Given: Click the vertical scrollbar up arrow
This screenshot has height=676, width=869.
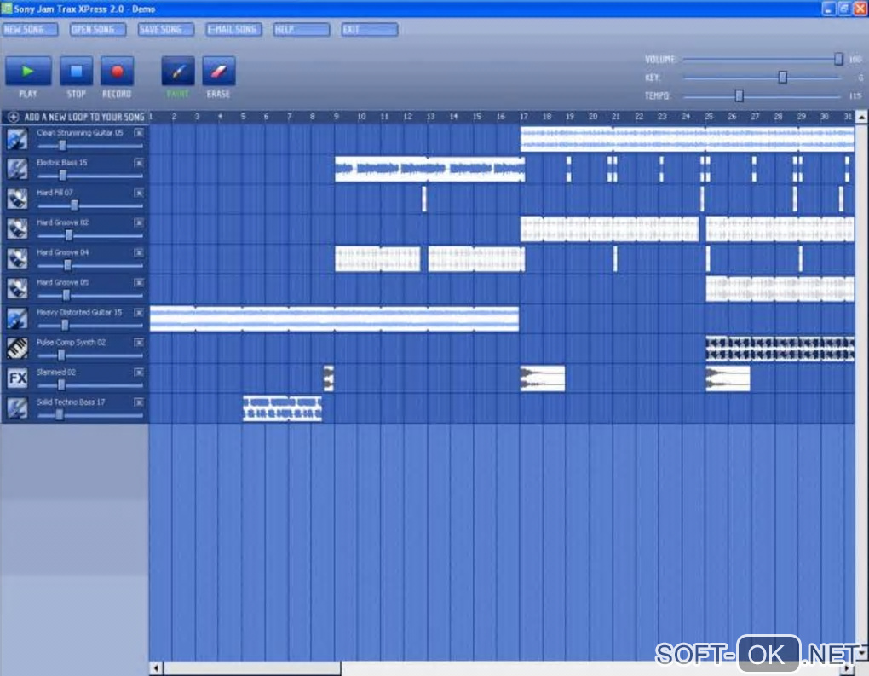Looking at the screenshot, I should pos(861,117).
